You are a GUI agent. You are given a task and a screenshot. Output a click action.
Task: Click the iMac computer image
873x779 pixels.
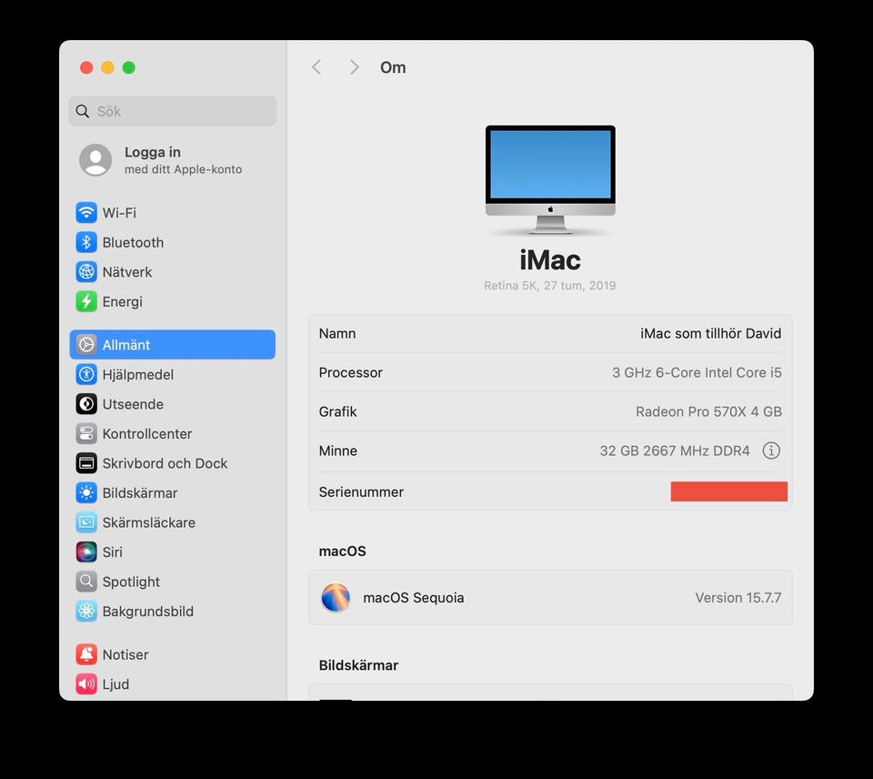(x=550, y=179)
